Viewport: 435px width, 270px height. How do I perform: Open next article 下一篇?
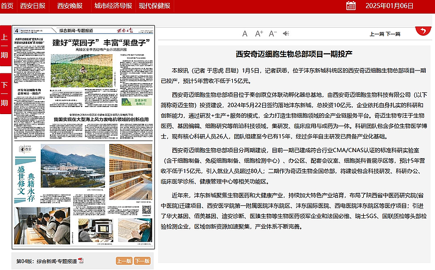(393, 34)
